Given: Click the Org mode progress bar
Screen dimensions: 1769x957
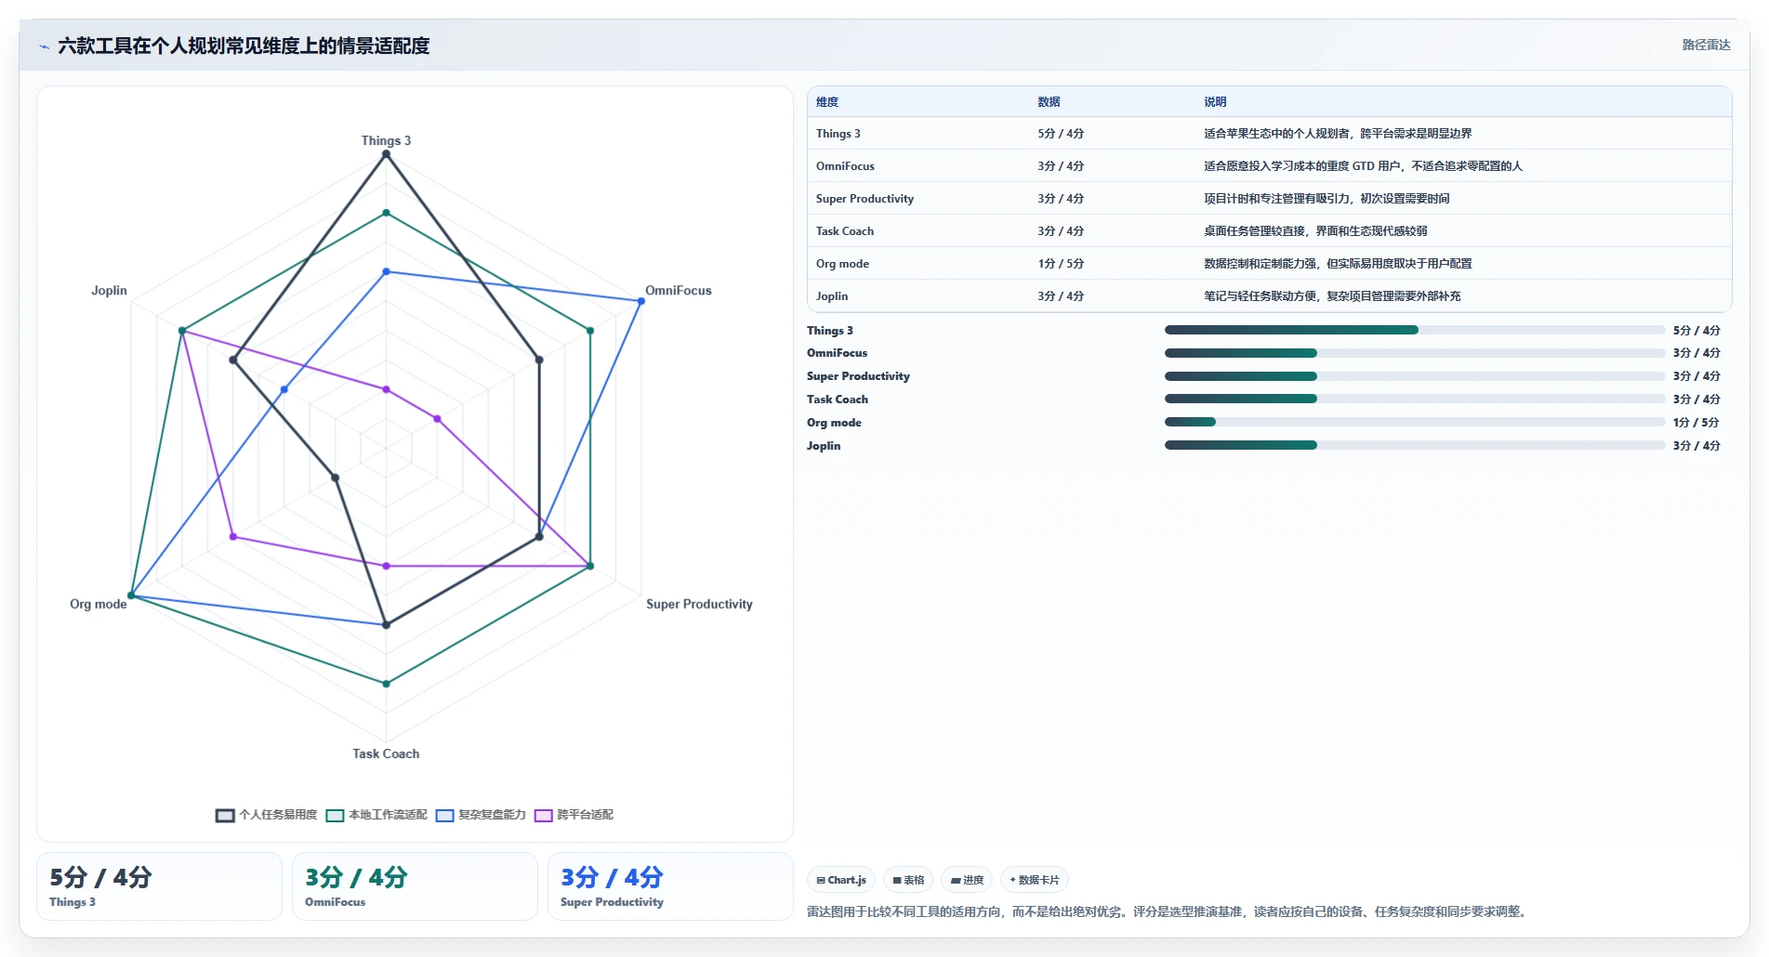Looking at the screenshot, I should click(x=1415, y=422).
